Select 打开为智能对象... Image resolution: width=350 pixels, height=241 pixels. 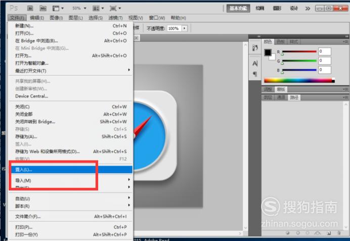point(71,63)
